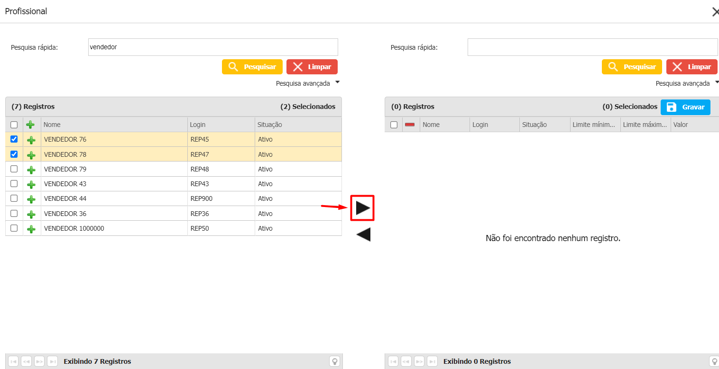Add VENDEDOR 76 using its green plus
The width and height of the screenshot is (719, 369).
31,140
